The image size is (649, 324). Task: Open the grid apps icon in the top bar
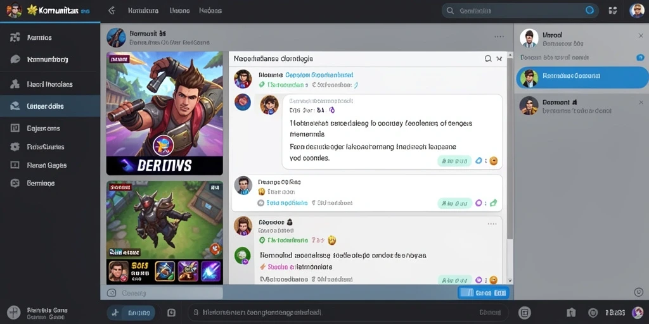614,11
